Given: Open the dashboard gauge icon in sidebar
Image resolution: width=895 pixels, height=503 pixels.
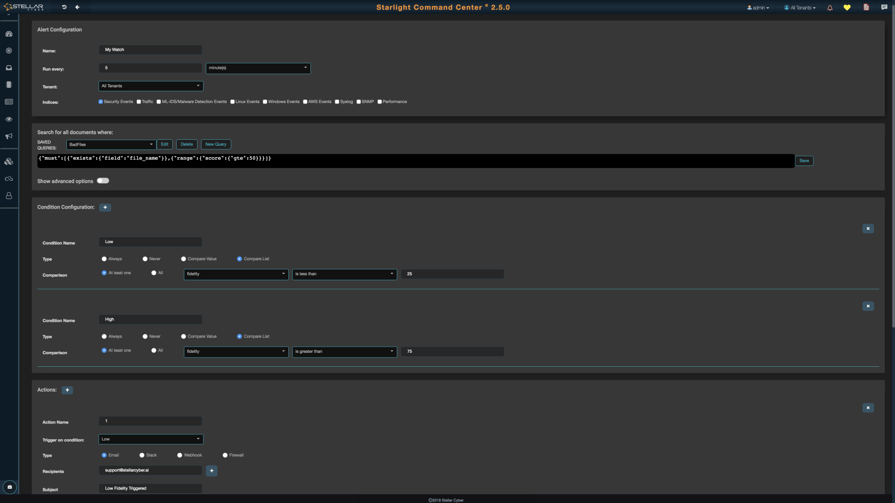Looking at the screenshot, I should coord(9,34).
